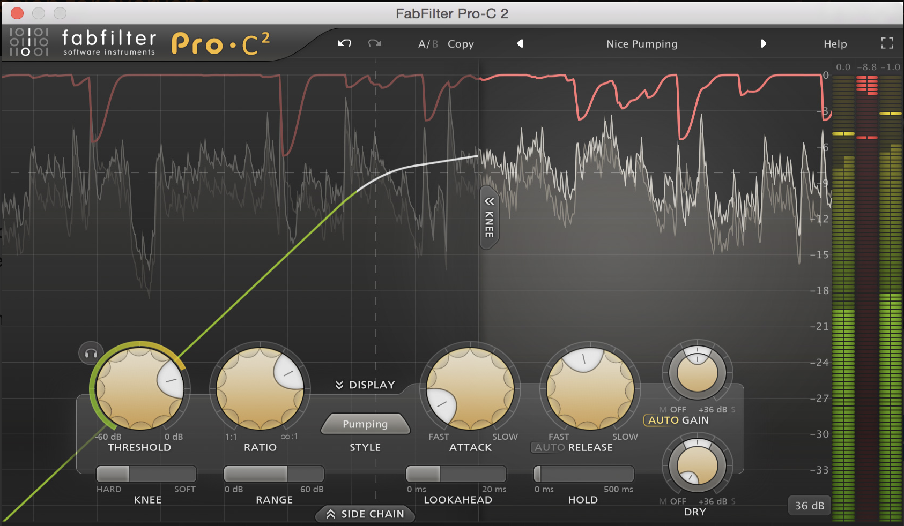Click the output level meter bar
The image size is (904, 526).
pyautogui.click(x=891, y=297)
